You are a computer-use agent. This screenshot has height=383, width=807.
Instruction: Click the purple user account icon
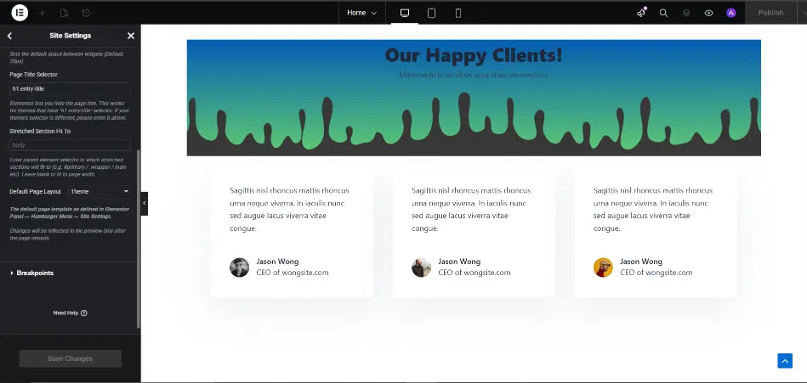coord(730,13)
